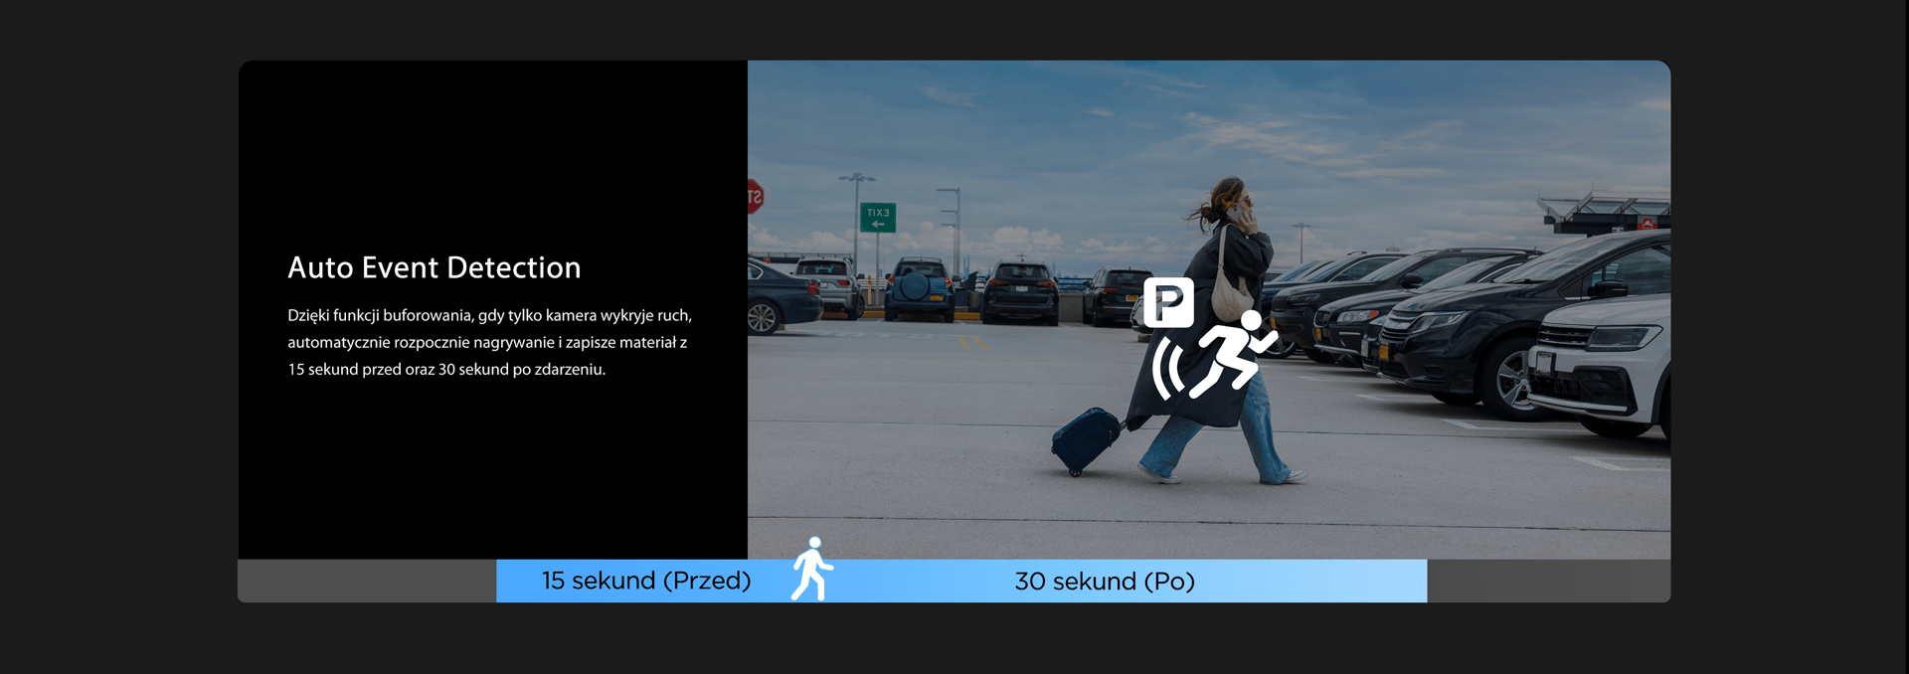The image size is (1909, 674).
Task: Click the gray timeline section left of Przed
Action: (367, 582)
